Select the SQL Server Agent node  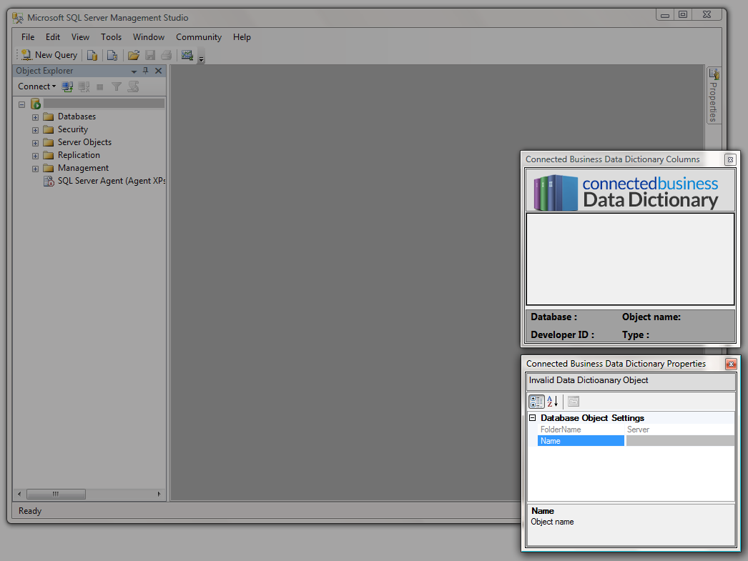coord(111,181)
